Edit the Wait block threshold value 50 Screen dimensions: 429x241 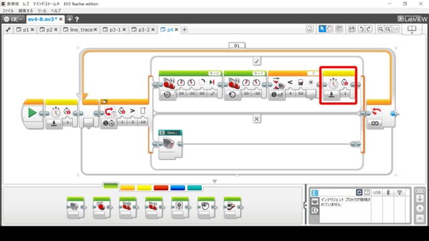click(301, 94)
